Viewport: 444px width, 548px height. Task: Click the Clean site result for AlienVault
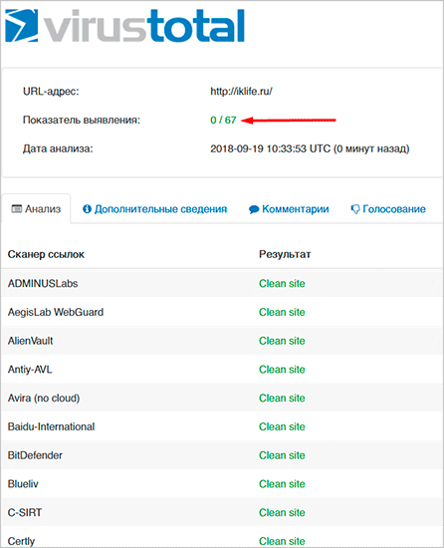tap(282, 341)
